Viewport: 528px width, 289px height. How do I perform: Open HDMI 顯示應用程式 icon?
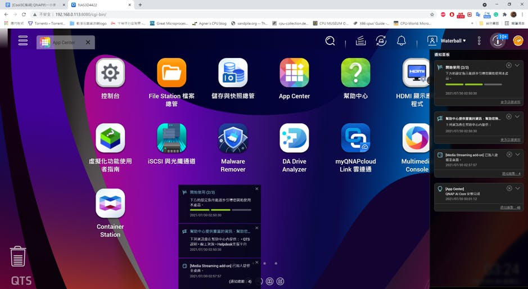(416, 73)
